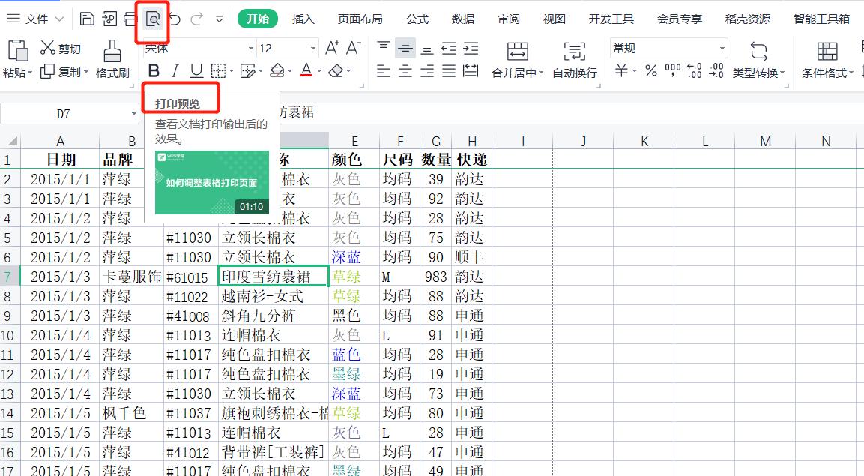
Task: Click the Increase Decimal places icon
Action: [x=694, y=70]
